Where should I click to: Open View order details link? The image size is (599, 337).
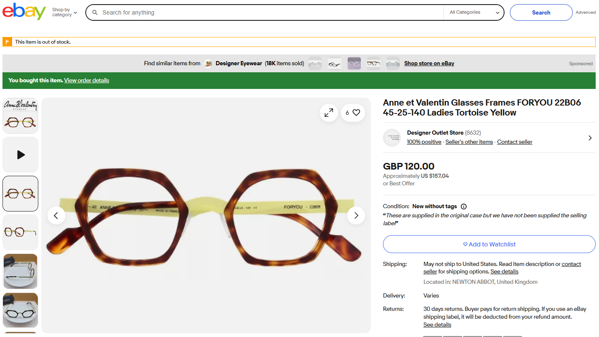pyautogui.click(x=87, y=81)
